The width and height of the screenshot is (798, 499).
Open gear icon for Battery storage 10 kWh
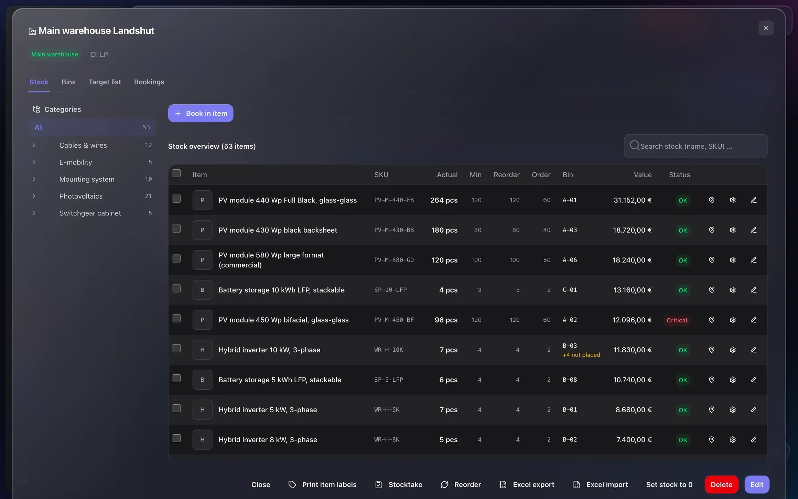tap(733, 290)
